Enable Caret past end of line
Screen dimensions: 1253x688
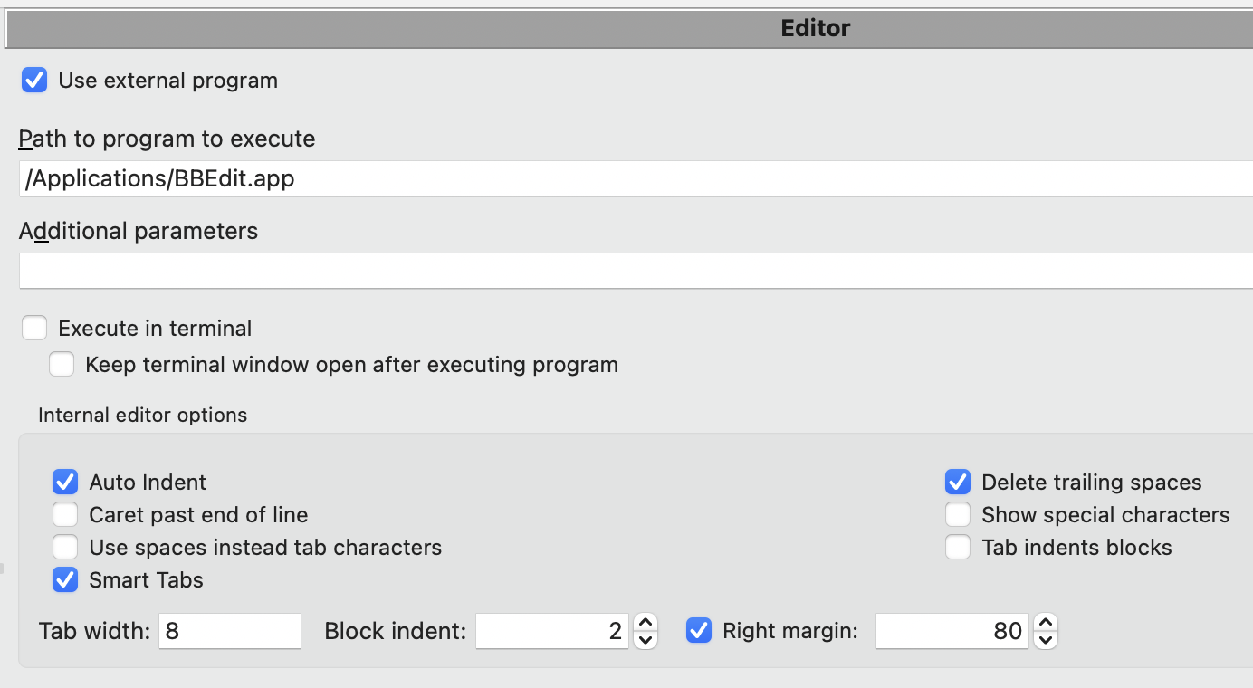[x=64, y=514]
